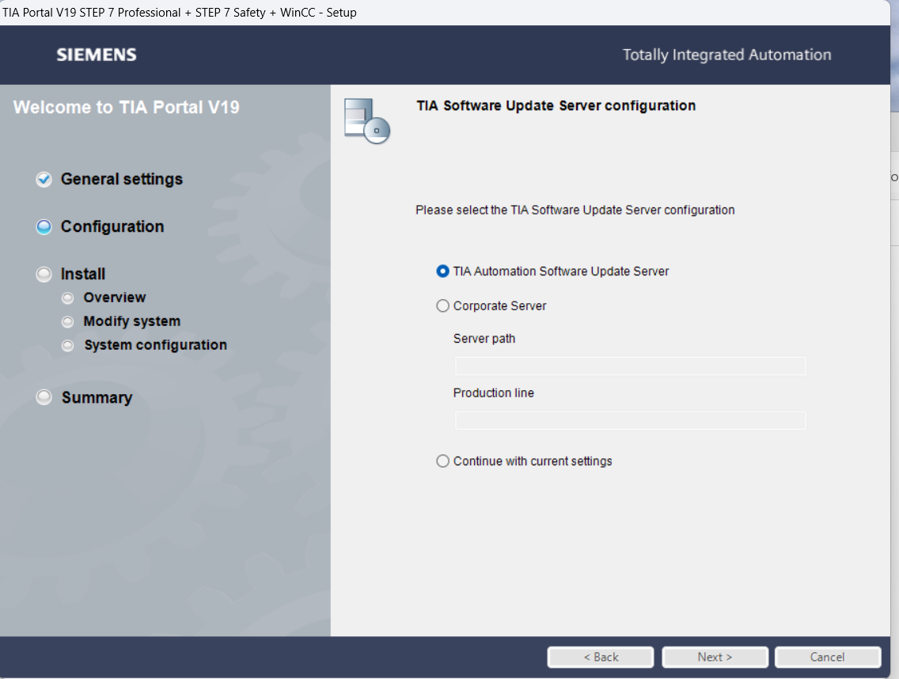Click into the Production line field

[x=630, y=420]
